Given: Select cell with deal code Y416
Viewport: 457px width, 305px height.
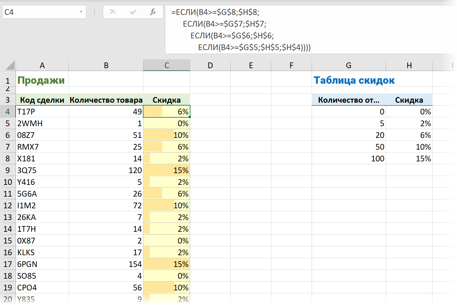Looking at the screenshot, I should pyautogui.click(x=42, y=182).
